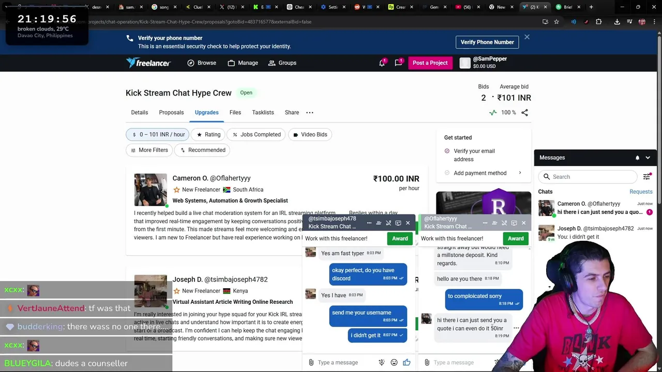Click the screen share icon in @tsimbajoseph478 chat
This screenshot has height=372, width=662.
(x=398, y=223)
